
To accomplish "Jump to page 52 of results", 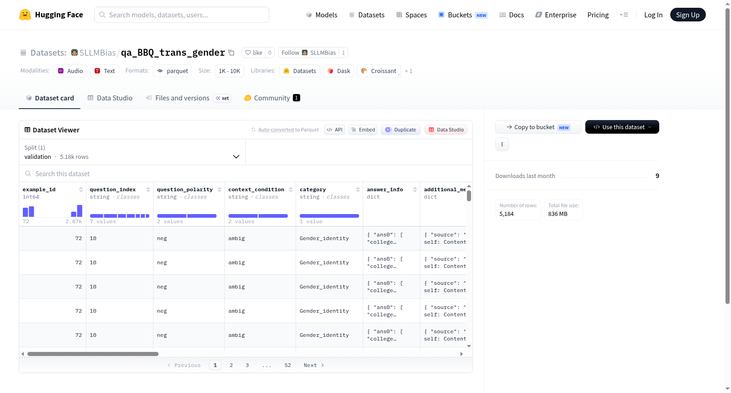I will [x=288, y=365].
